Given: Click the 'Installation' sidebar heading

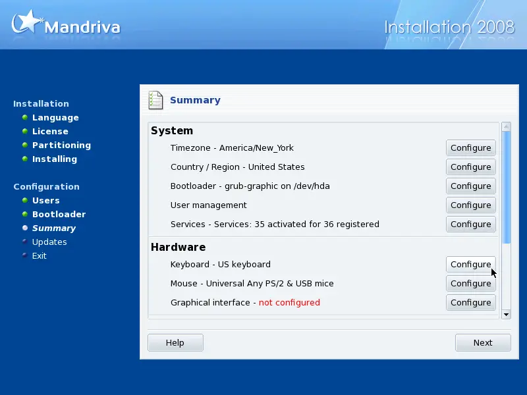Looking at the screenshot, I should tap(41, 103).
